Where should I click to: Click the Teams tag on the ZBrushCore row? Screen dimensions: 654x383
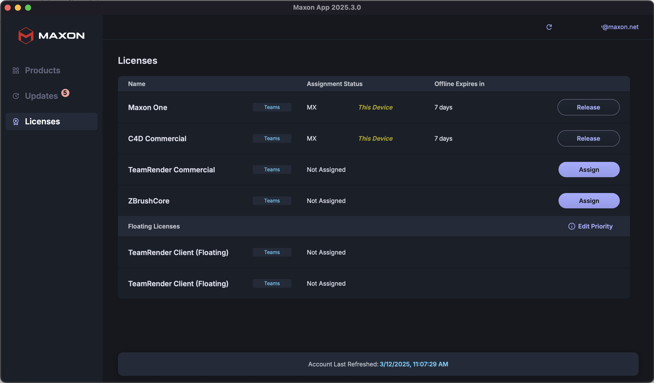[272, 201]
